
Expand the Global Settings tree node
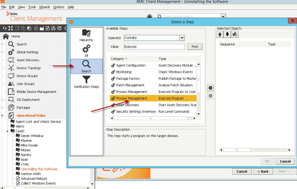[x=2, y=52]
